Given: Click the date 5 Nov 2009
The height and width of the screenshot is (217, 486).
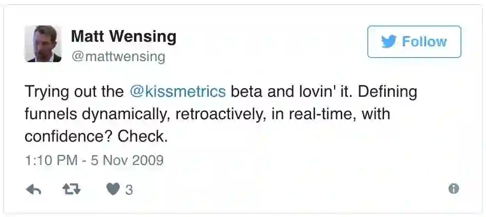Looking at the screenshot, I should click(127, 160).
